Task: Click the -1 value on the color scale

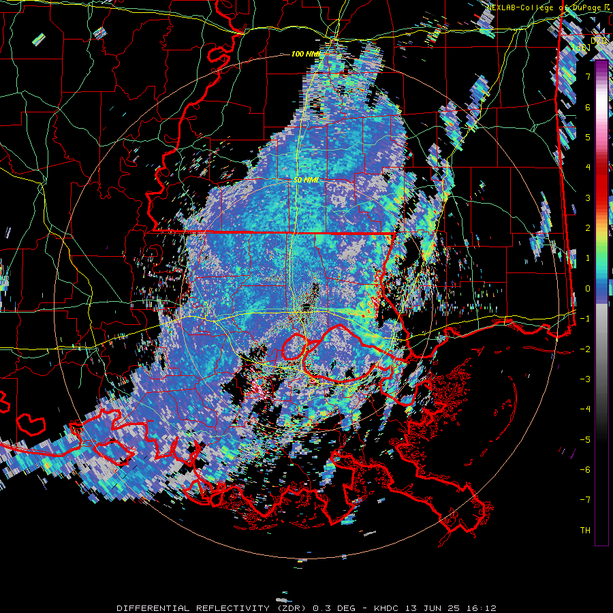Action: [x=585, y=319]
